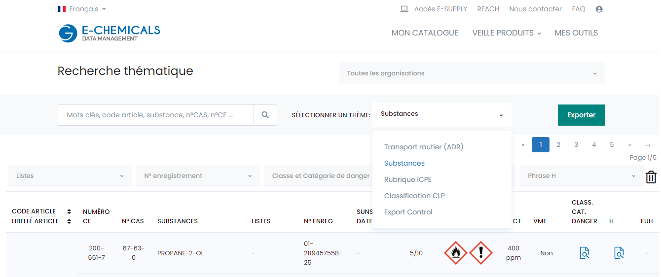Open H phrase document icon in row

[x=619, y=253]
